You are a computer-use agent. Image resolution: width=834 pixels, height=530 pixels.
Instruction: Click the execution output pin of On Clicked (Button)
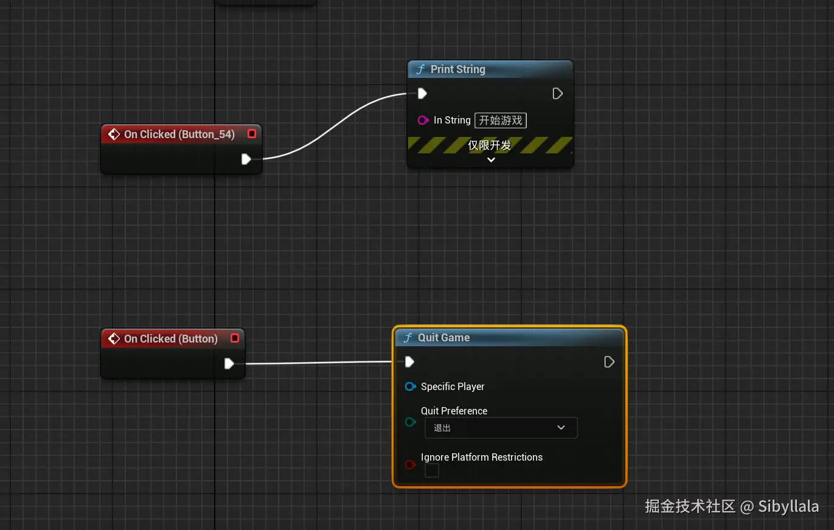coord(229,363)
